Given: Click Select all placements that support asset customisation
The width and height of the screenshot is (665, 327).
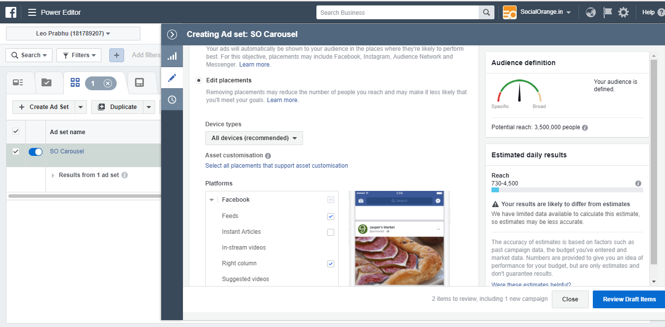Looking at the screenshot, I should tap(276, 166).
